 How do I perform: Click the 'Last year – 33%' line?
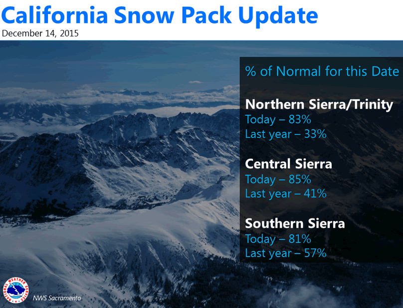tap(285, 134)
